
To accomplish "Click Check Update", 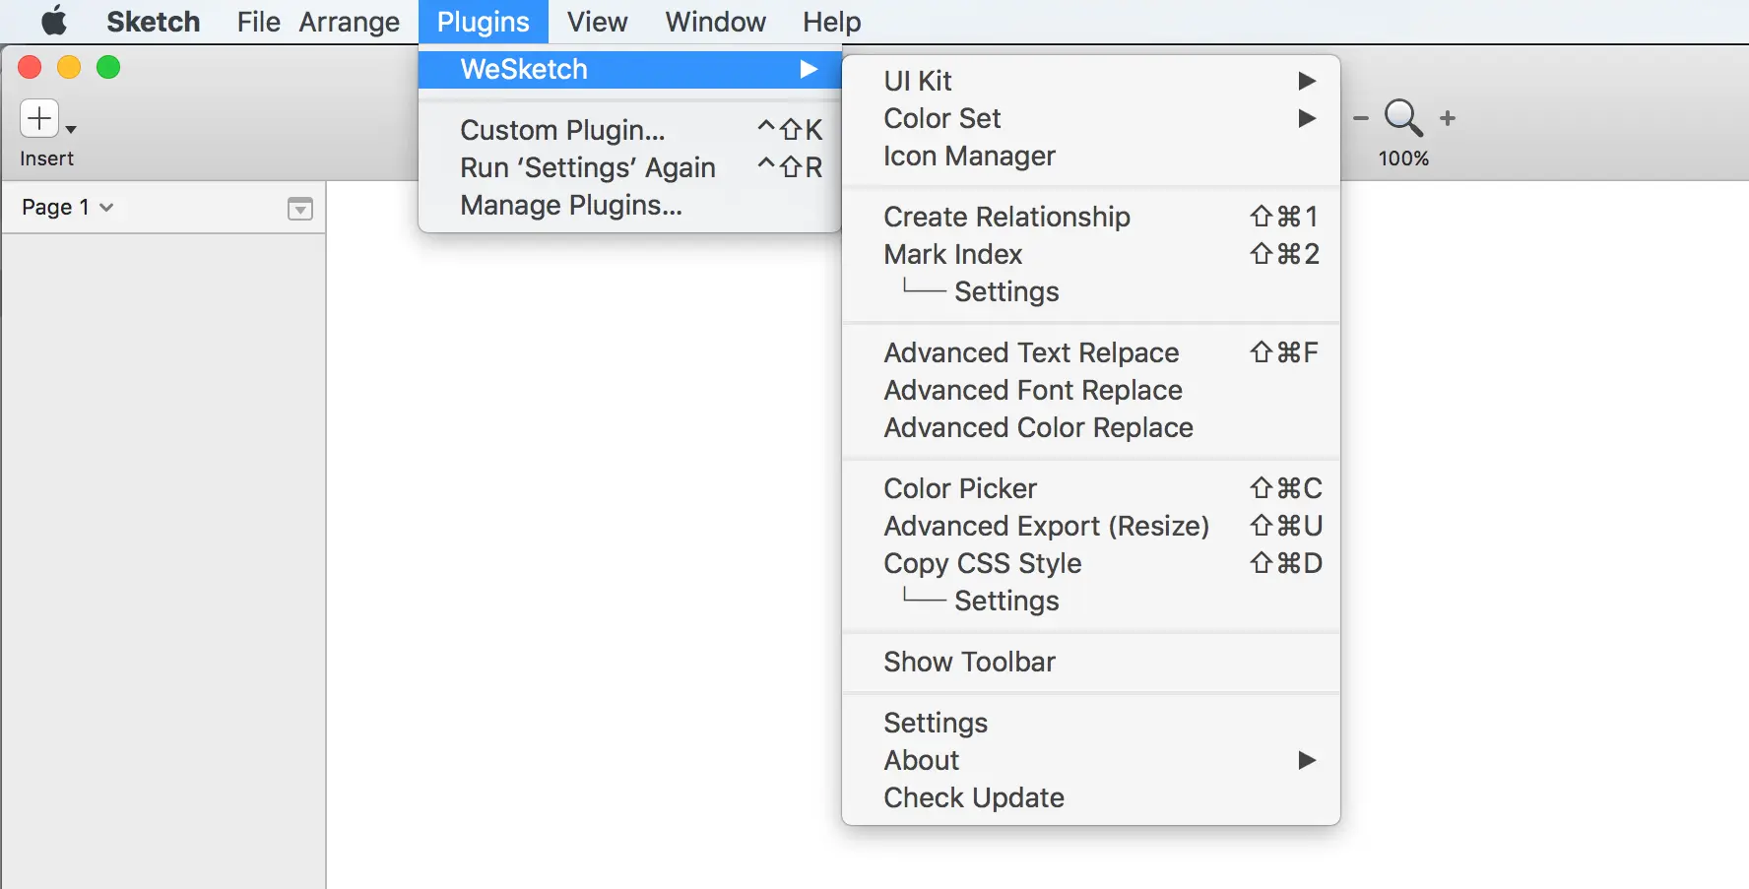I will (x=973, y=797).
